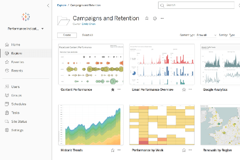The image size is (240, 160).
Task: Open project info (i) icon
Action: pos(155,18)
